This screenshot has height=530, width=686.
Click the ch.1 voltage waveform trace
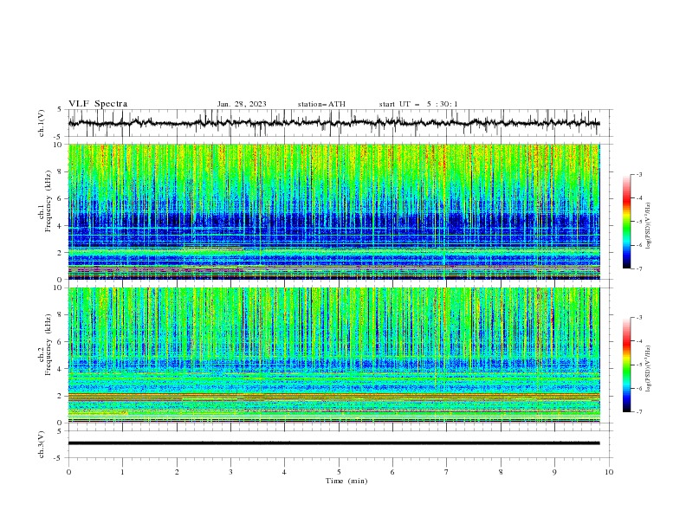point(333,123)
